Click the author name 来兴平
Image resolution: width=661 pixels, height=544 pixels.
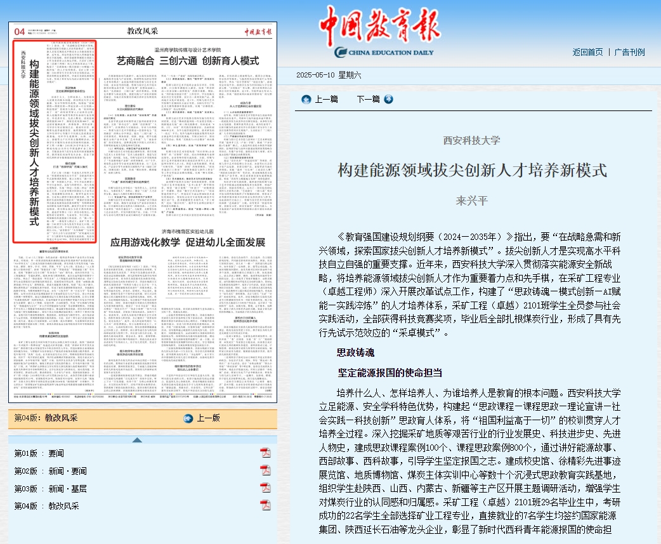(x=472, y=201)
